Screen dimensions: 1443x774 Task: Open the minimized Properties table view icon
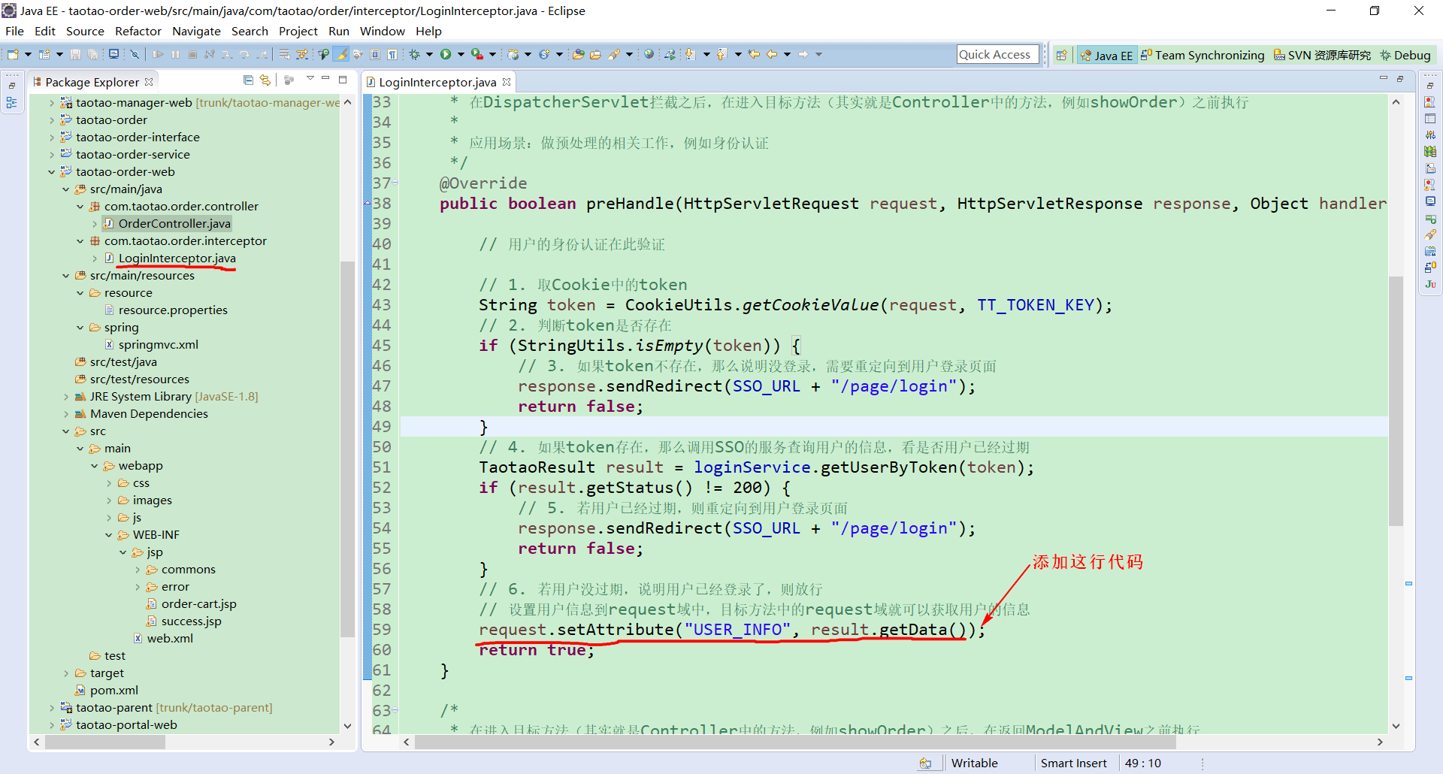[x=1430, y=119]
